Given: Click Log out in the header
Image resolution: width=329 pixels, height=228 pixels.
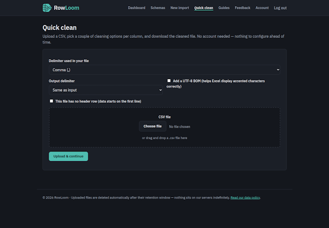Looking at the screenshot, I should [x=280, y=8].
